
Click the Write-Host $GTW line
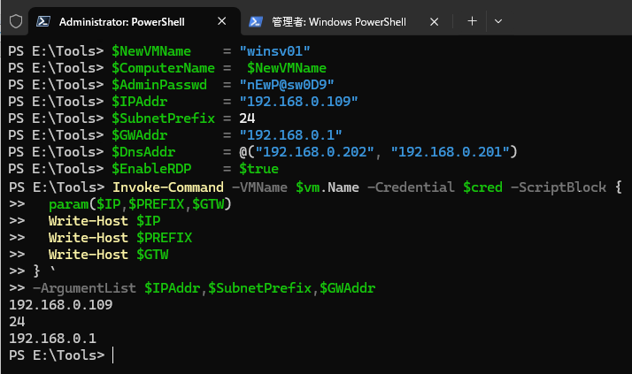(x=108, y=255)
